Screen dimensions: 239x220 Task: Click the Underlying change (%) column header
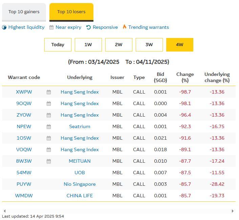point(217,77)
